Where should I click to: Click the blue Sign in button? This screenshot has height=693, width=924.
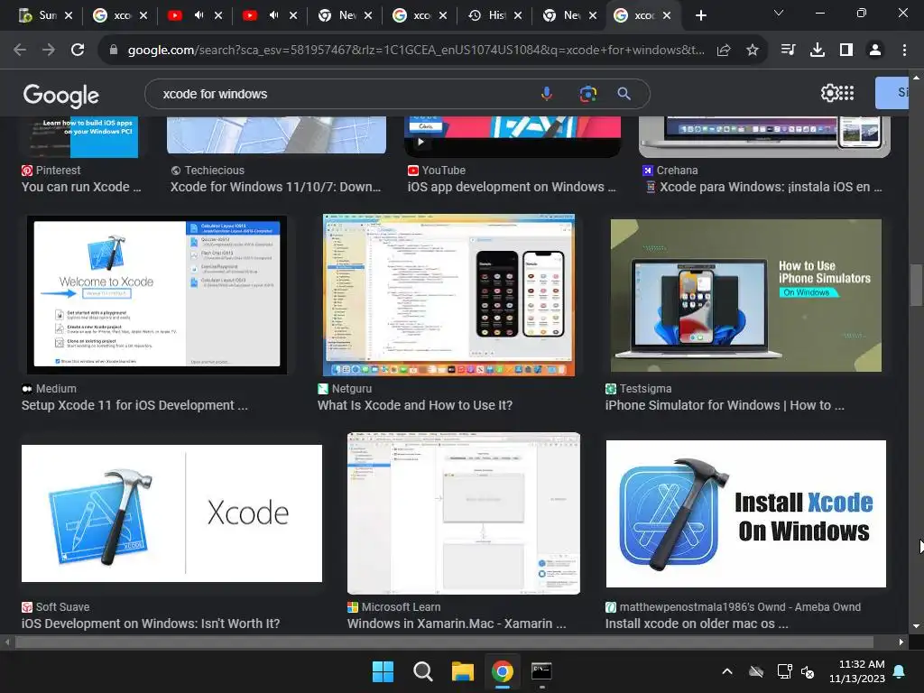892,93
